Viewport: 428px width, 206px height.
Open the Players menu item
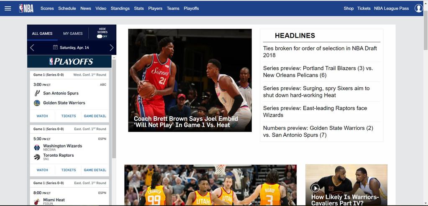coord(155,8)
